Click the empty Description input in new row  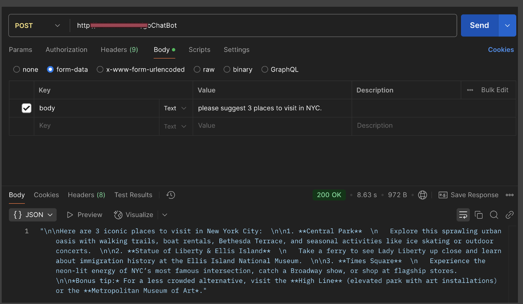point(434,126)
